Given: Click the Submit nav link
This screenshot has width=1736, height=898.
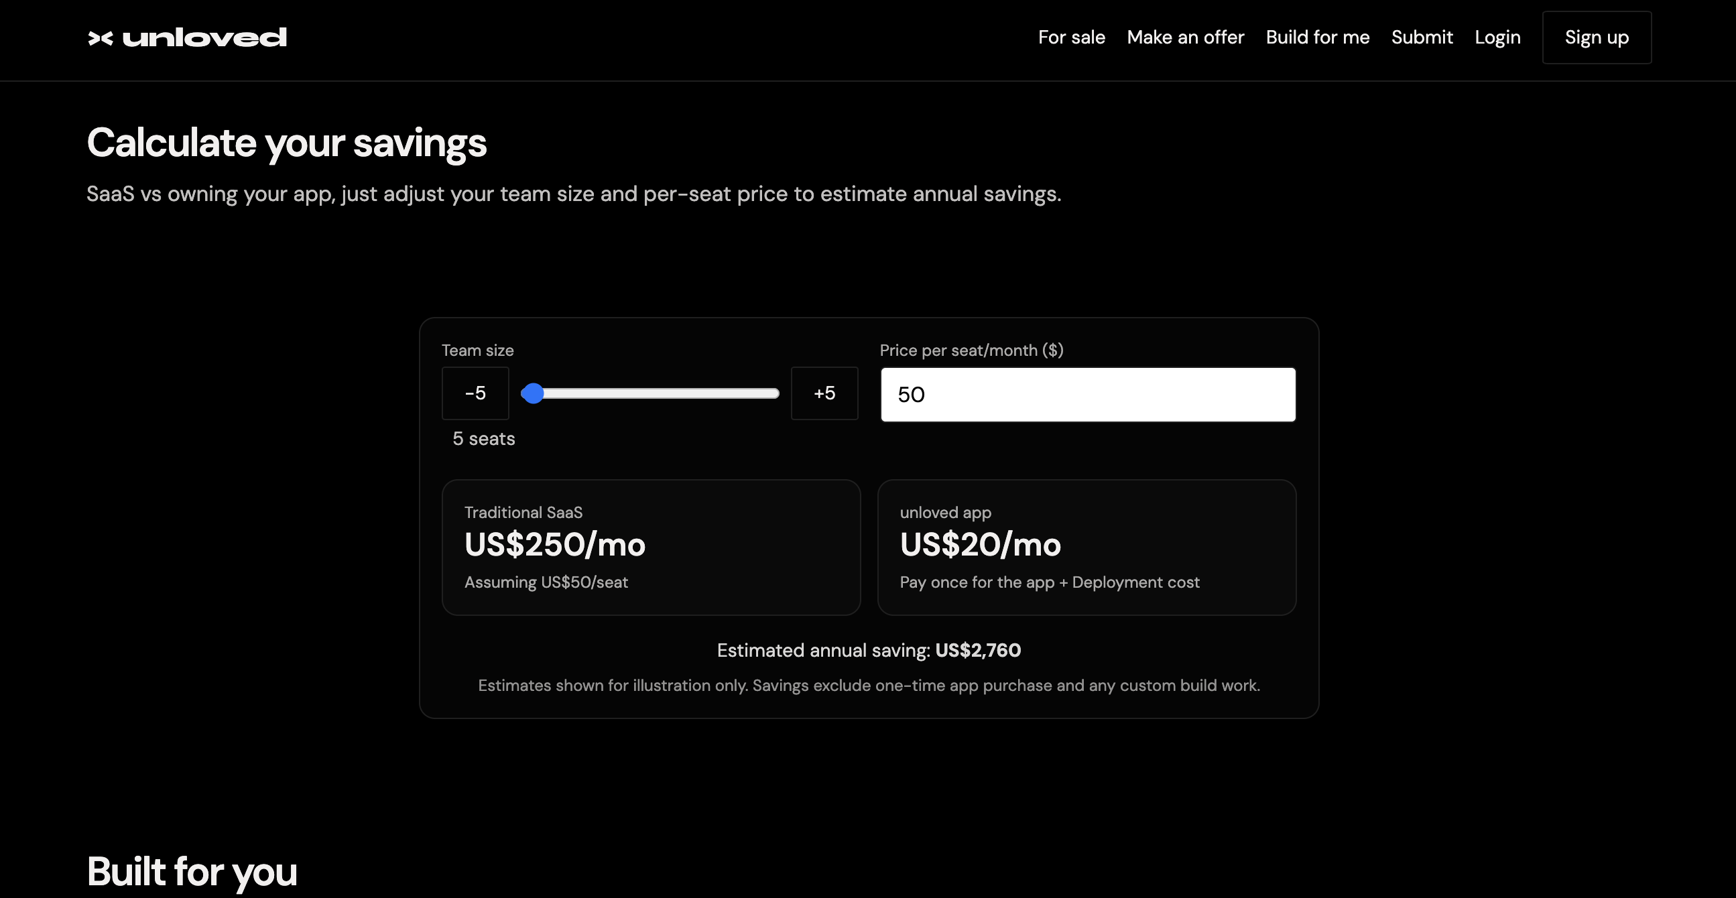Looking at the screenshot, I should point(1421,38).
